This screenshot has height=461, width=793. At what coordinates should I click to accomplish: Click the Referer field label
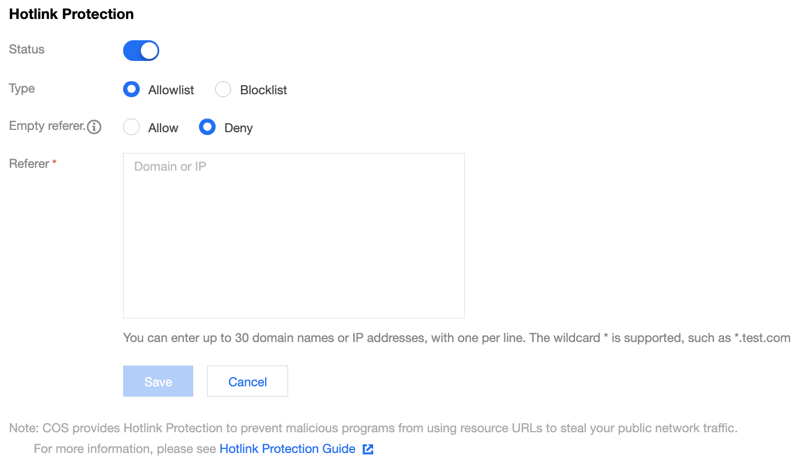click(29, 164)
